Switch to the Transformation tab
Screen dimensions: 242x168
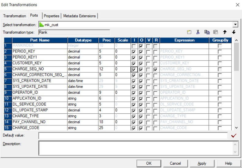point(14,16)
